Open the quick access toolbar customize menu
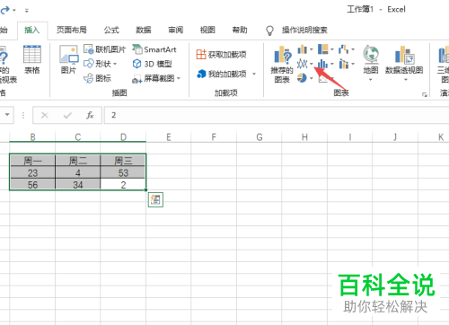Image resolution: width=449 pixels, height=325 pixels. tap(27, 11)
